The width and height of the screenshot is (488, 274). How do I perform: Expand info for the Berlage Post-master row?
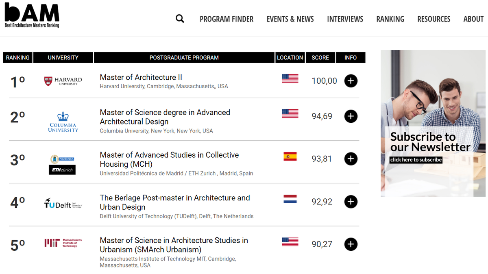point(351,202)
